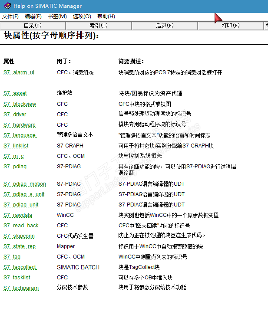Click the text CFC代码发生器

pyautogui.click(x=75, y=236)
